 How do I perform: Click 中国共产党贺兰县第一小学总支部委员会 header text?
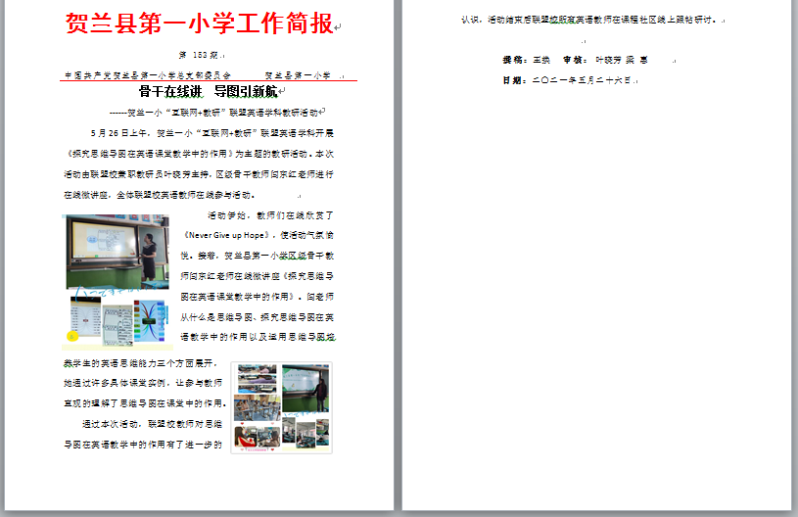tap(147, 74)
